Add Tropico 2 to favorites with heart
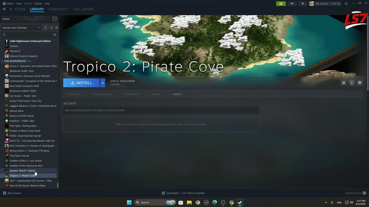369x207 pixels. pyautogui.click(x=360, y=83)
